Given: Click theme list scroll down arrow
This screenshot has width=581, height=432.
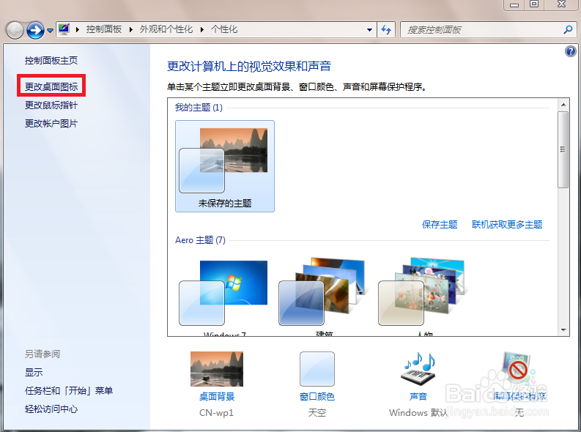Looking at the screenshot, I should point(563,329).
